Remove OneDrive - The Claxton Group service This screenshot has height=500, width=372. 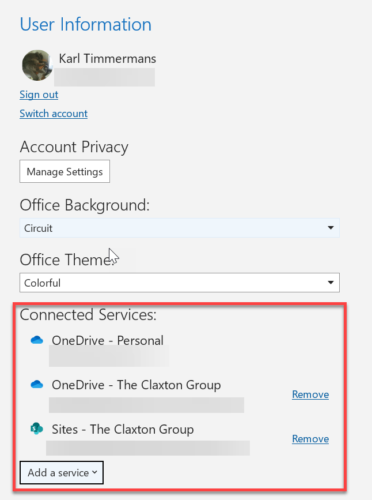310,394
